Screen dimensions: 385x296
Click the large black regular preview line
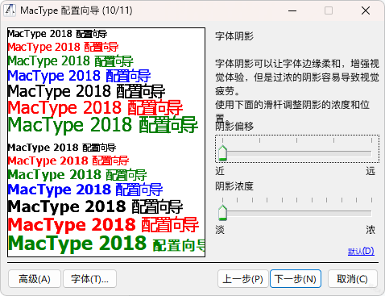pyautogui.click(x=86, y=91)
